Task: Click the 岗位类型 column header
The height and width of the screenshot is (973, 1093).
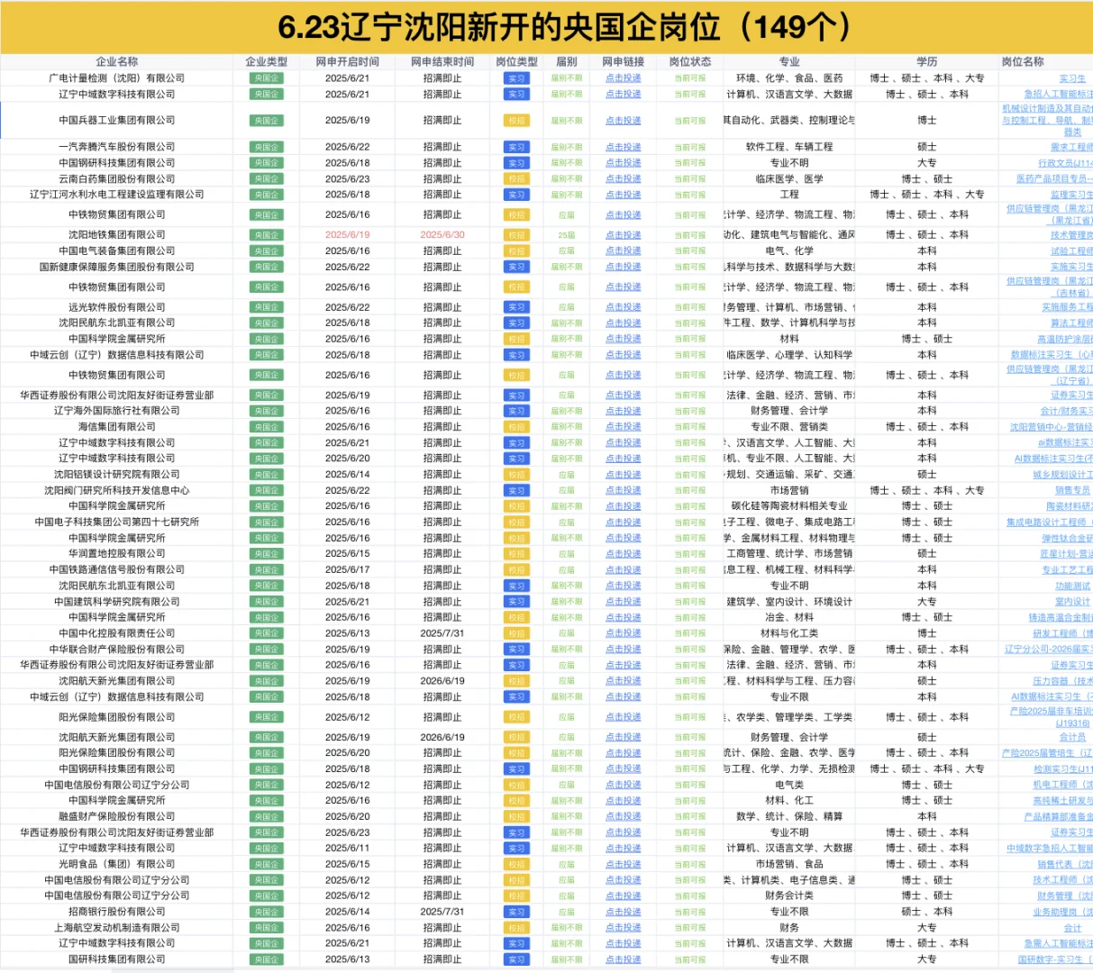Action: click(516, 62)
